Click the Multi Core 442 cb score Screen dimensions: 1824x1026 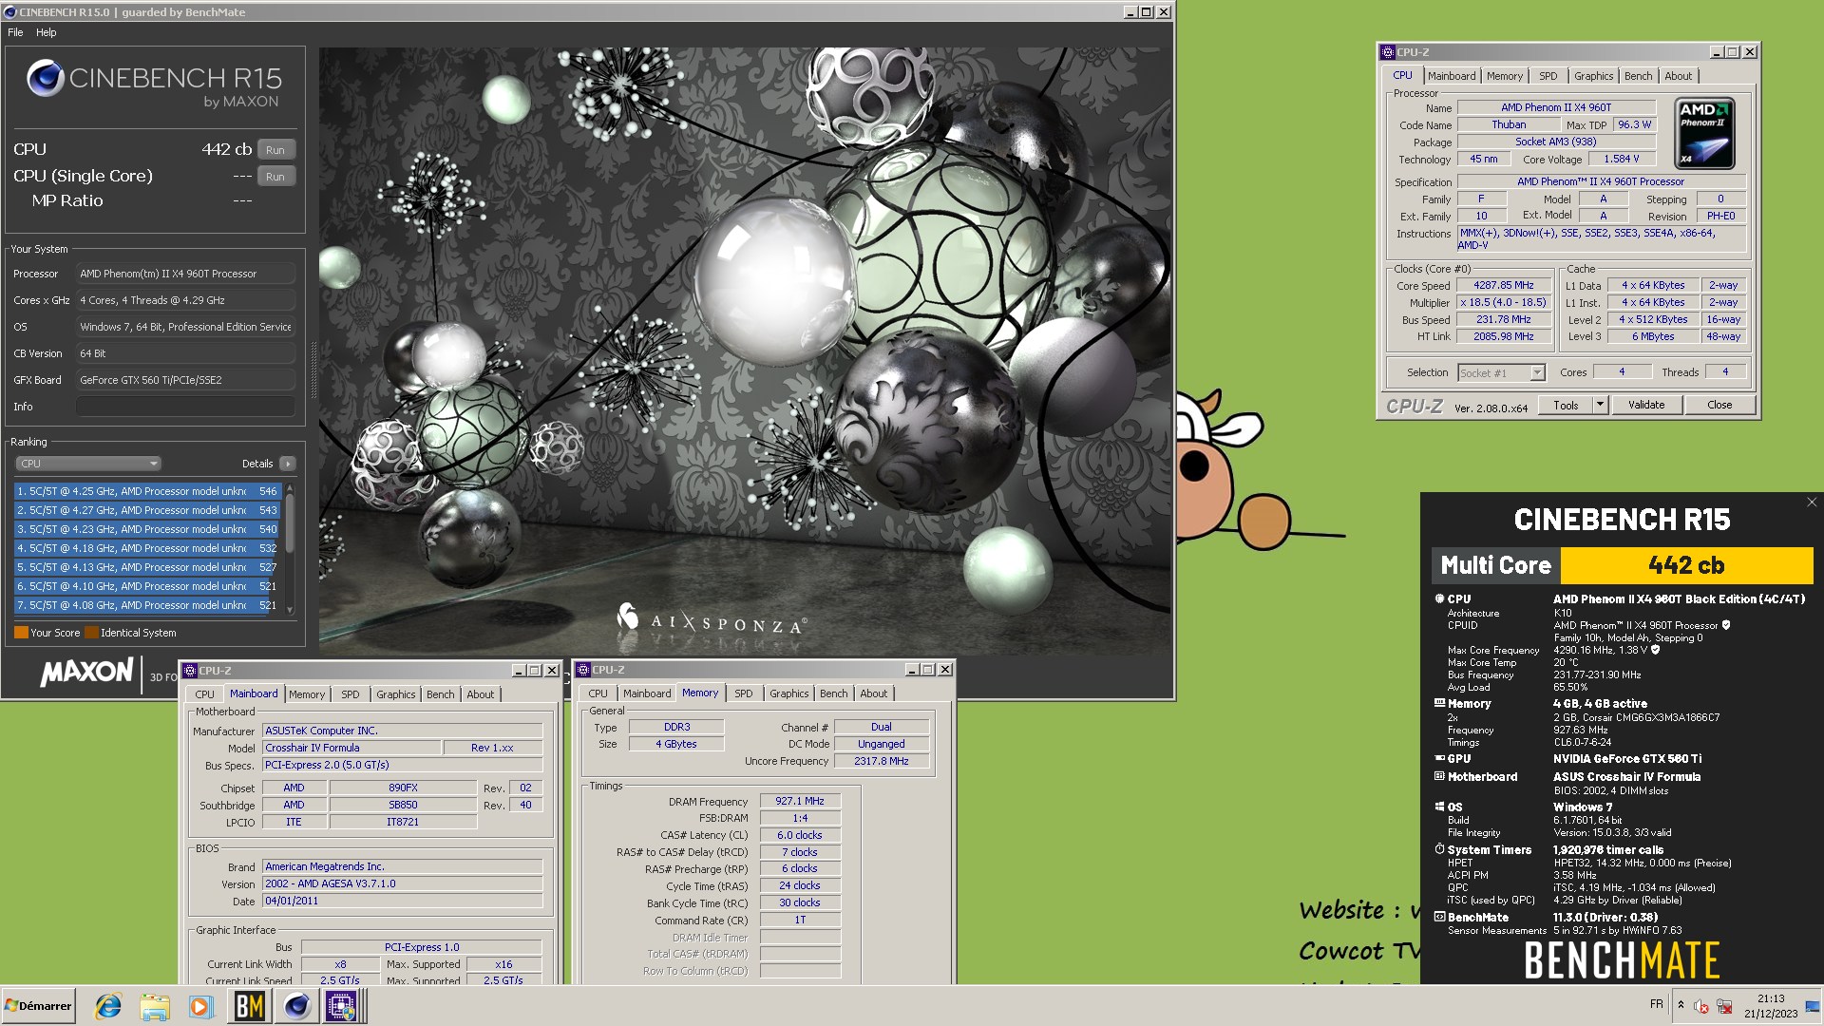pyautogui.click(x=1686, y=565)
